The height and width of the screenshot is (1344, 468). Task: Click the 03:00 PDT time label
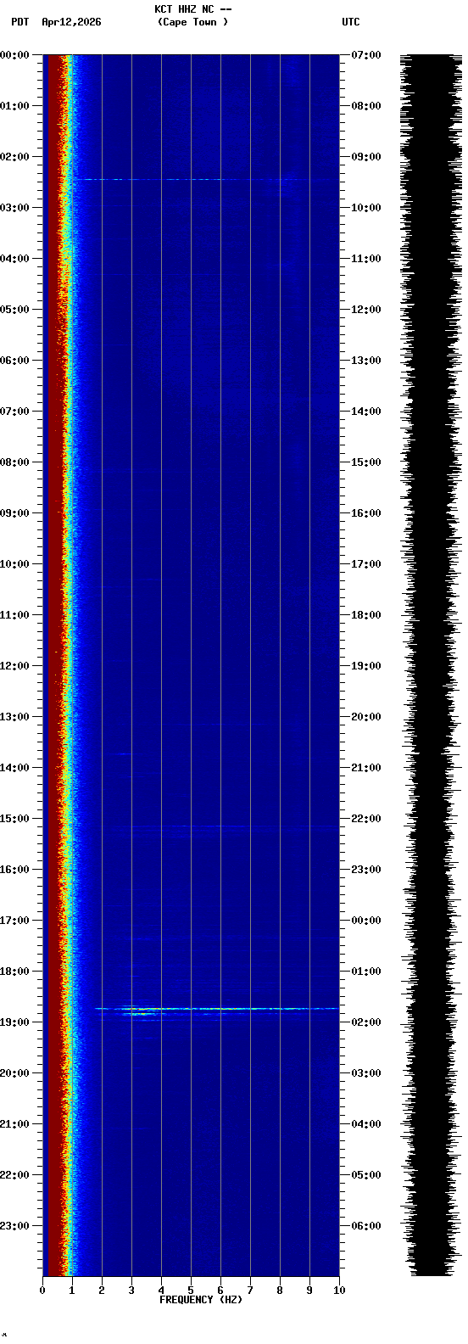coord(14,208)
